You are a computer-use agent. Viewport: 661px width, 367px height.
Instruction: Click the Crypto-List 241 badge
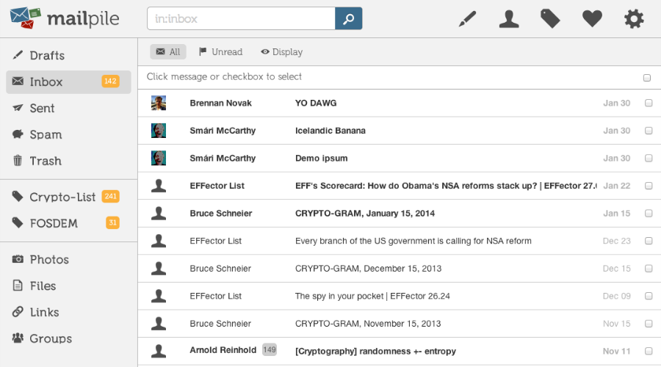(110, 197)
